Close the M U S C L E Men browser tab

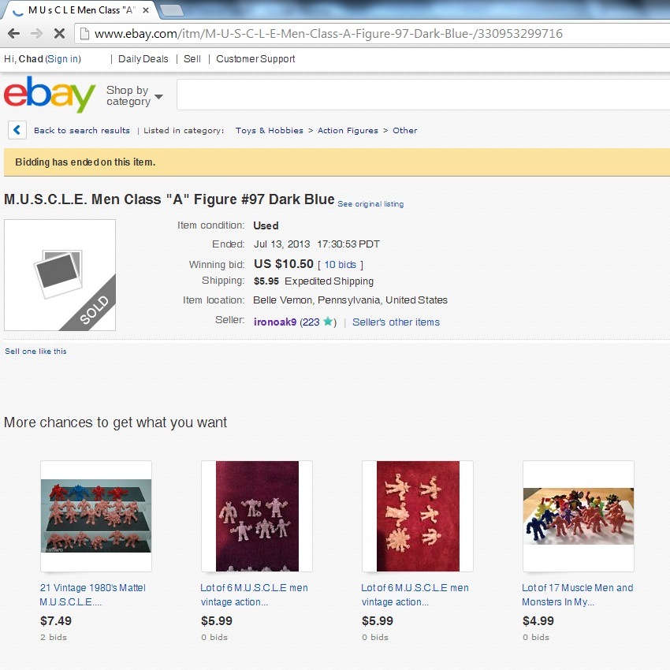coord(146,10)
